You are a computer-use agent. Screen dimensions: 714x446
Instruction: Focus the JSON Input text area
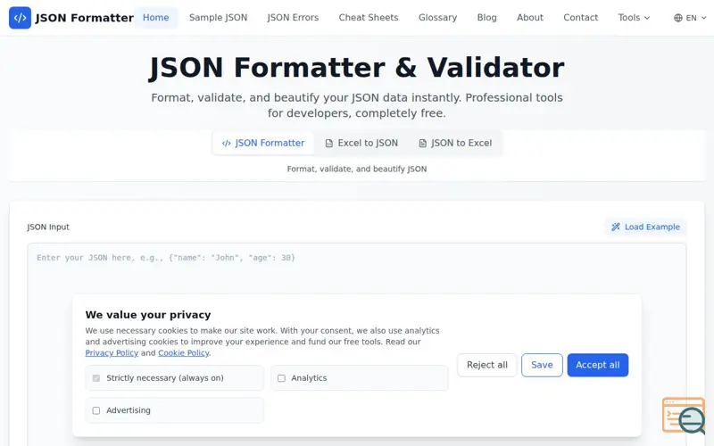pyautogui.click(x=357, y=344)
